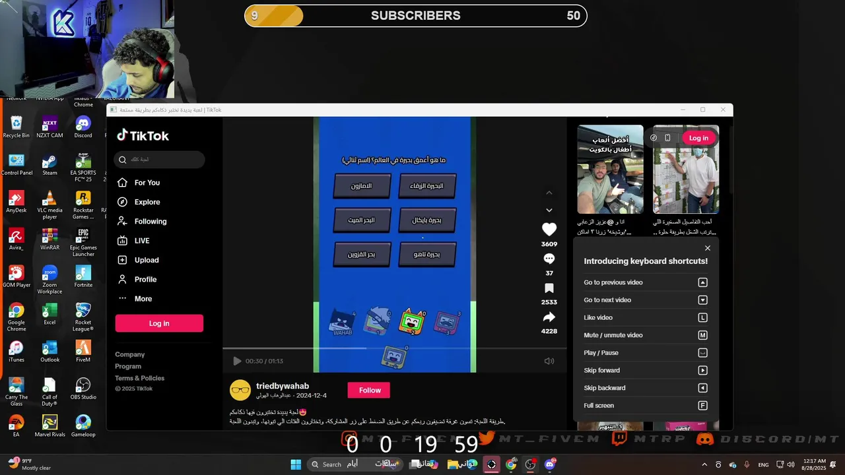Expand the Company footer section
This screenshot has width=845, height=475.
(130, 354)
